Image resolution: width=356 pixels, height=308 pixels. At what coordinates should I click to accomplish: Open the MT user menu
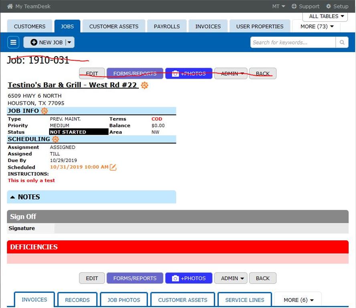[x=279, y=6]
